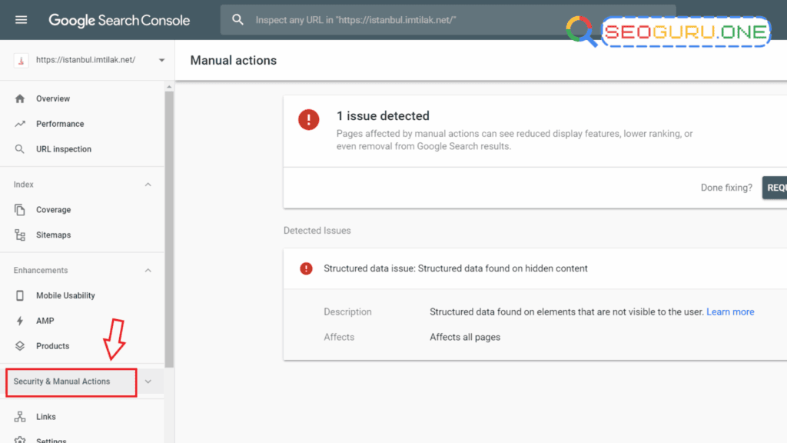Click the Performance trend icon
This screenshot has height=443, width=787.
19,124
